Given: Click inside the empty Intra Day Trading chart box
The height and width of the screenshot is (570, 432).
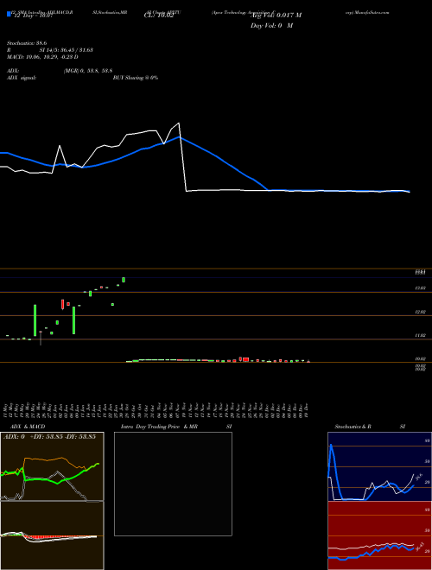Looking at the screenshot, I should (173, 484).
